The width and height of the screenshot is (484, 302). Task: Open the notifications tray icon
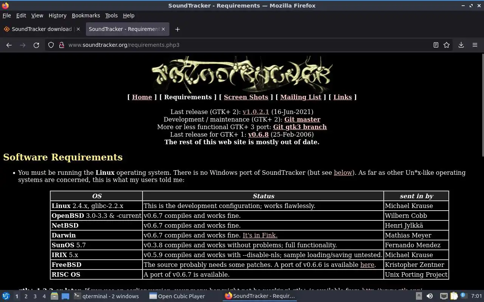click(x=463, y=296)
